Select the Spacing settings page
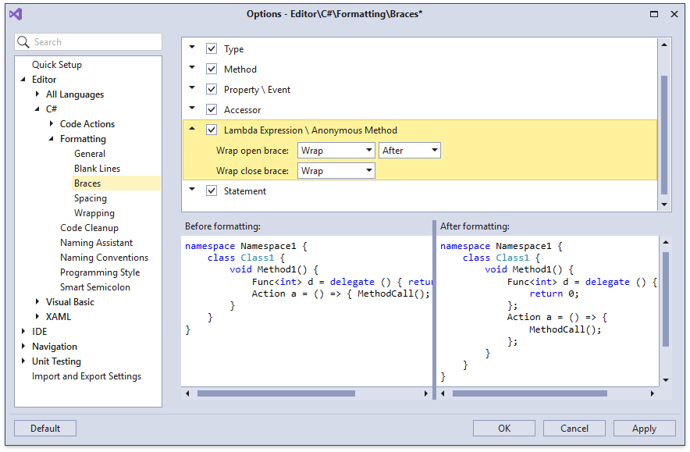This screenshot has width=690, height=452. (90, 198)
